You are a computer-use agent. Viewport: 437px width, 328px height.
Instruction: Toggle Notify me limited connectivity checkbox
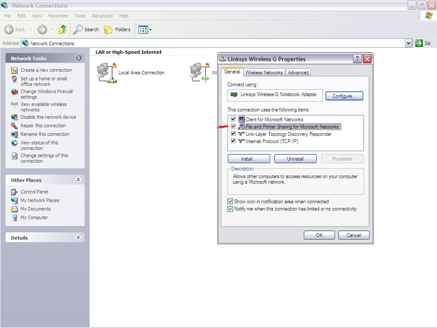click(230, 209)
